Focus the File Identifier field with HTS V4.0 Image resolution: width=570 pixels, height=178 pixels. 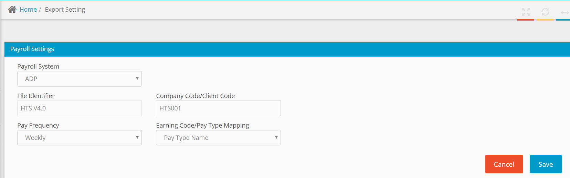(80, 108)
